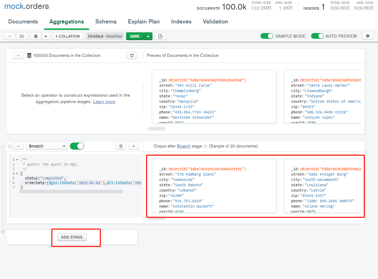Toggle AUTO PREVIEW switch
Image resolution: width=378 pixels, height=279 pixels.
coord(317,36)
